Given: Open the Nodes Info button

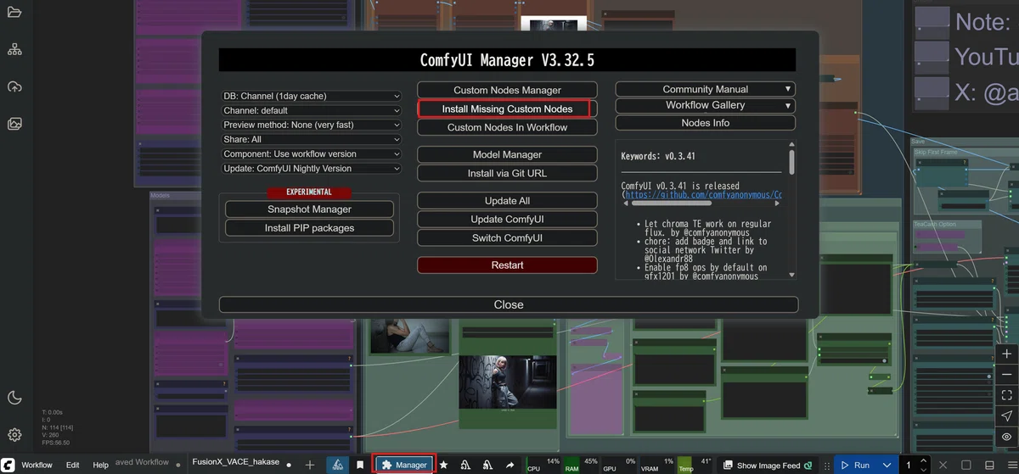Looking at the screenshot, I should (705, 123).
